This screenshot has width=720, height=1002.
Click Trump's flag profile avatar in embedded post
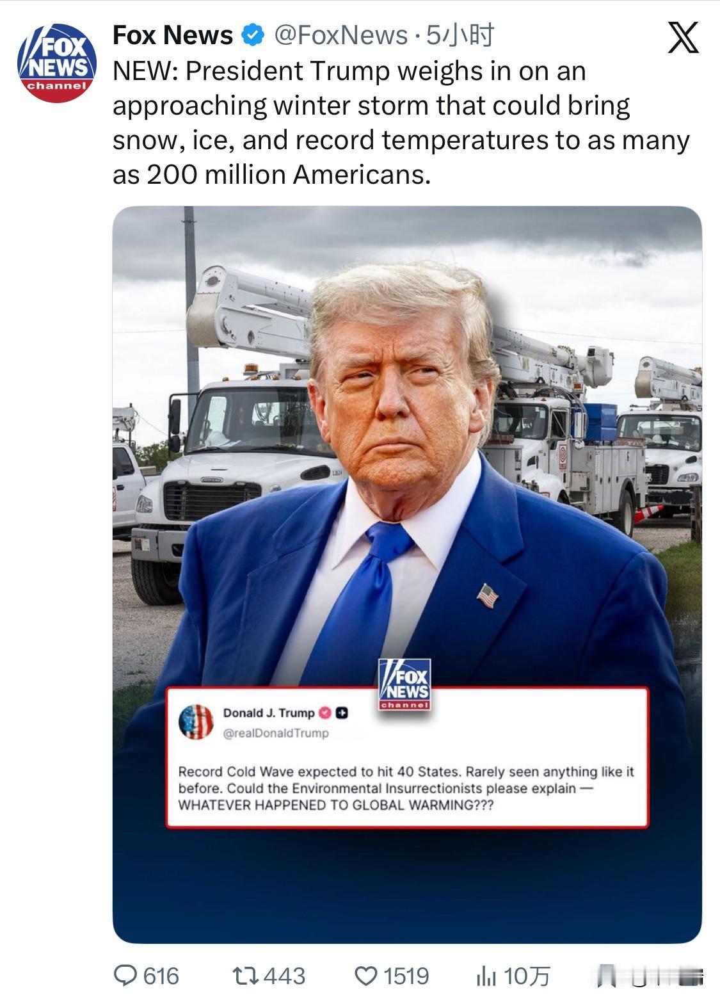[x=196, y=722]
